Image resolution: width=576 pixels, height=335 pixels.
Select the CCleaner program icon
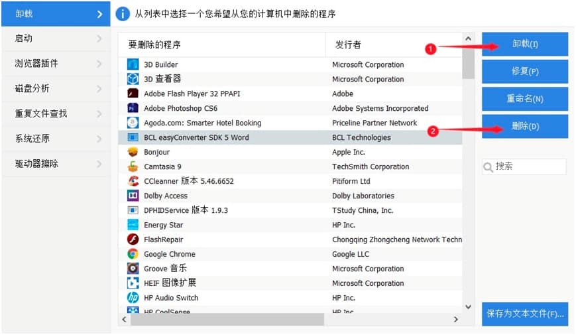(133, 181)
